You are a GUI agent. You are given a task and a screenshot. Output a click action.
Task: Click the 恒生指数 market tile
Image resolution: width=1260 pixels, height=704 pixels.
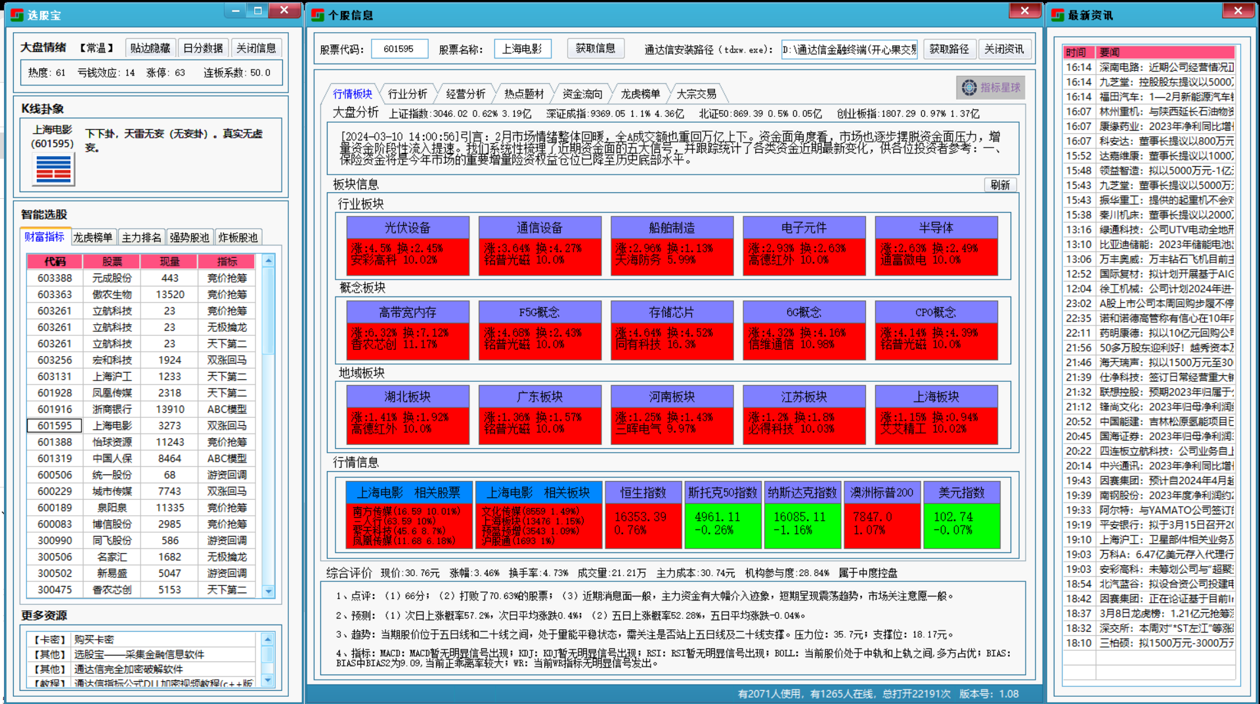click(x=643, y=514)
